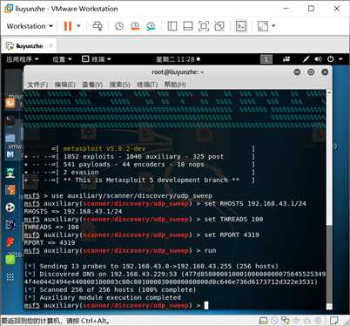Screen dimensions: 350x326
Task: Open the orange Firefox icon in dock
Action: [10, 103]
